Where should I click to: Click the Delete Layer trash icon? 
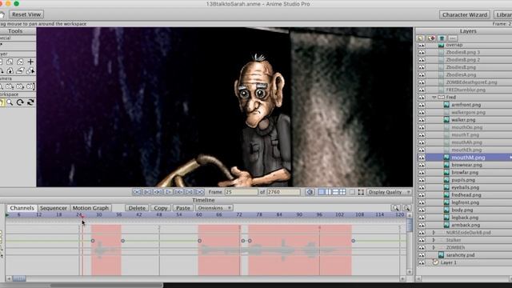[442, 38]
